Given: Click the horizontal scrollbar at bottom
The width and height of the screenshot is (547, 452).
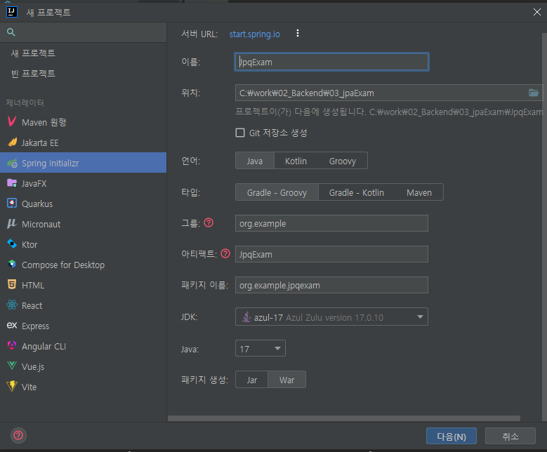Looking at the screenshot, I should pos(344,418).
